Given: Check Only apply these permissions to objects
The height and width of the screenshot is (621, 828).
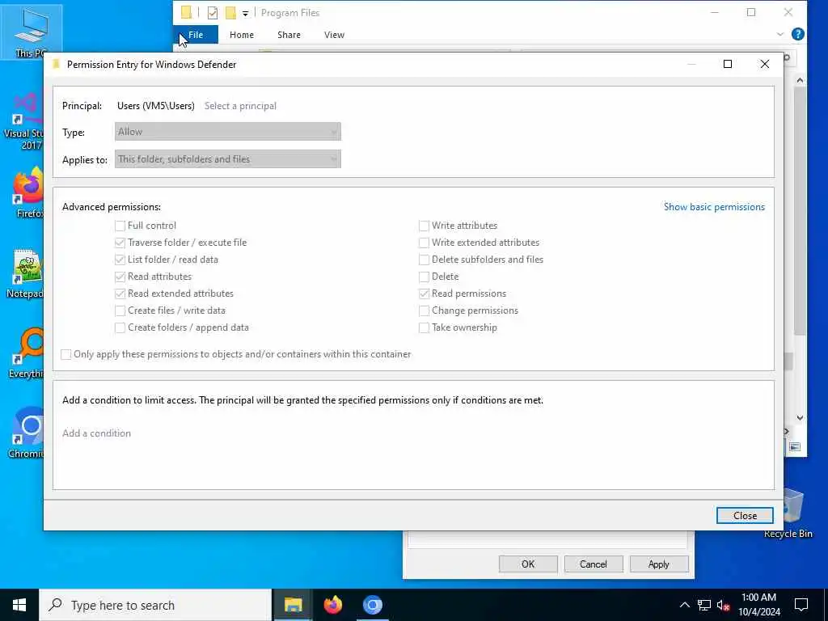Looking at the screenshot, I should pyautogui.click(x=66, y=354).
